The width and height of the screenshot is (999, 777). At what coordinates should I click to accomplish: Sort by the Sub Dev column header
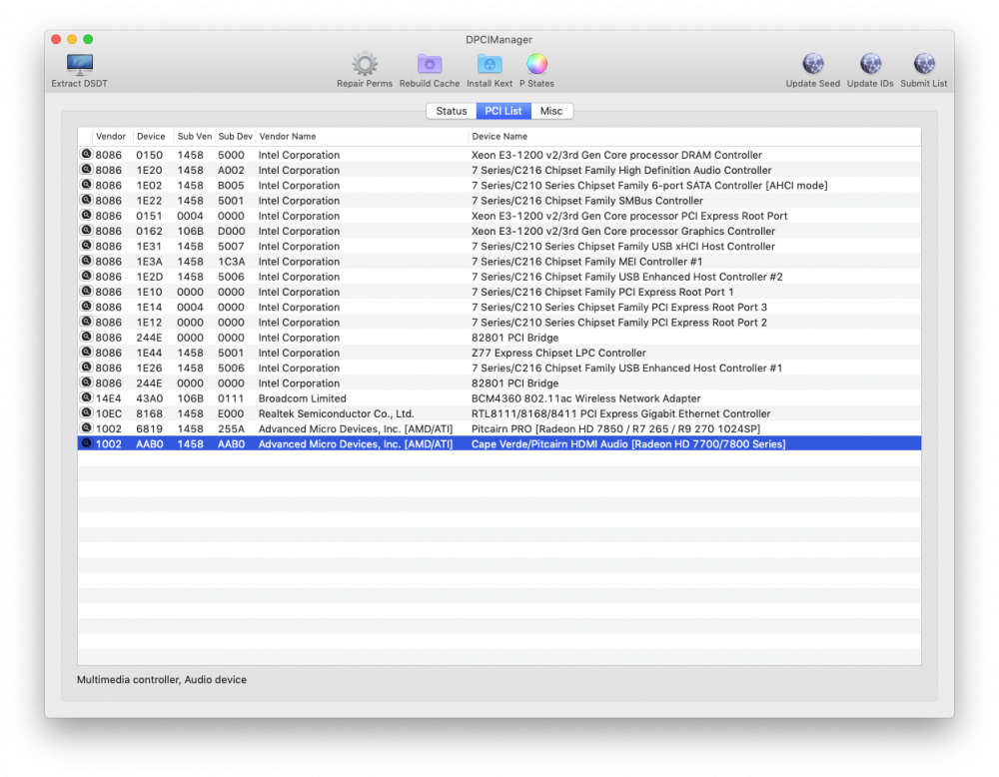pos(235,136)
